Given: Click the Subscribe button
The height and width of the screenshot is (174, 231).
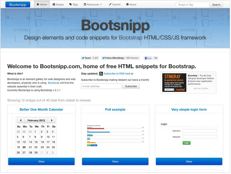Looking at the screenshot, I should [x=131, y=86].
